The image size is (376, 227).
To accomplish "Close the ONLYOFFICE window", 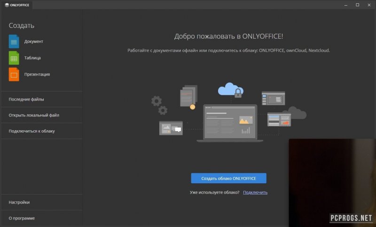I will tap(369, 5).
